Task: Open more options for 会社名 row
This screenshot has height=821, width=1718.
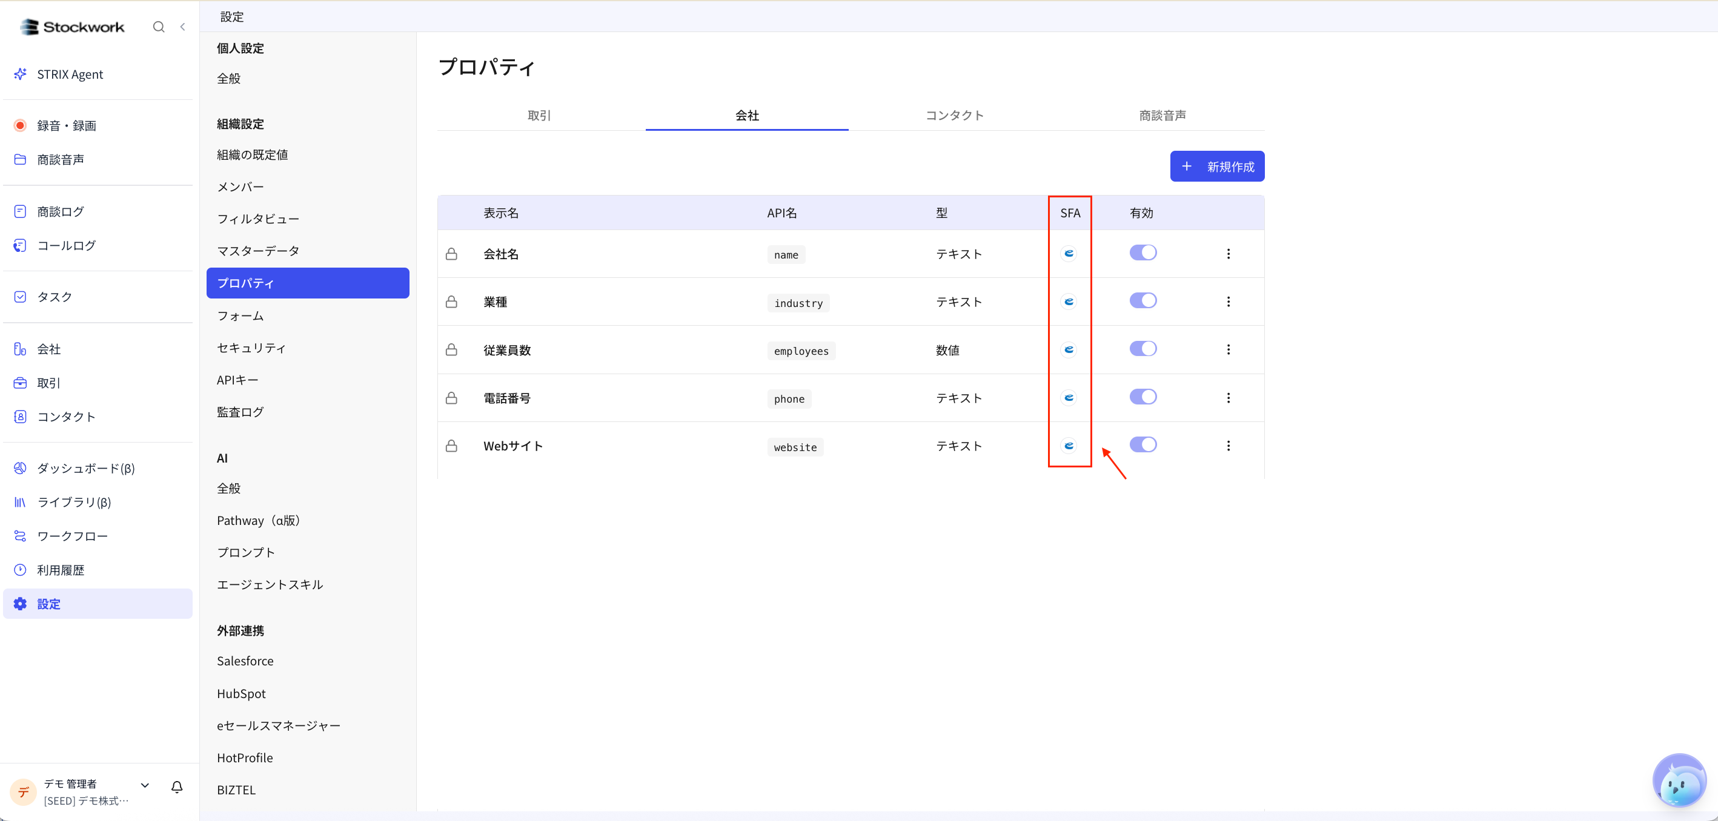Action: (1229, 254)
